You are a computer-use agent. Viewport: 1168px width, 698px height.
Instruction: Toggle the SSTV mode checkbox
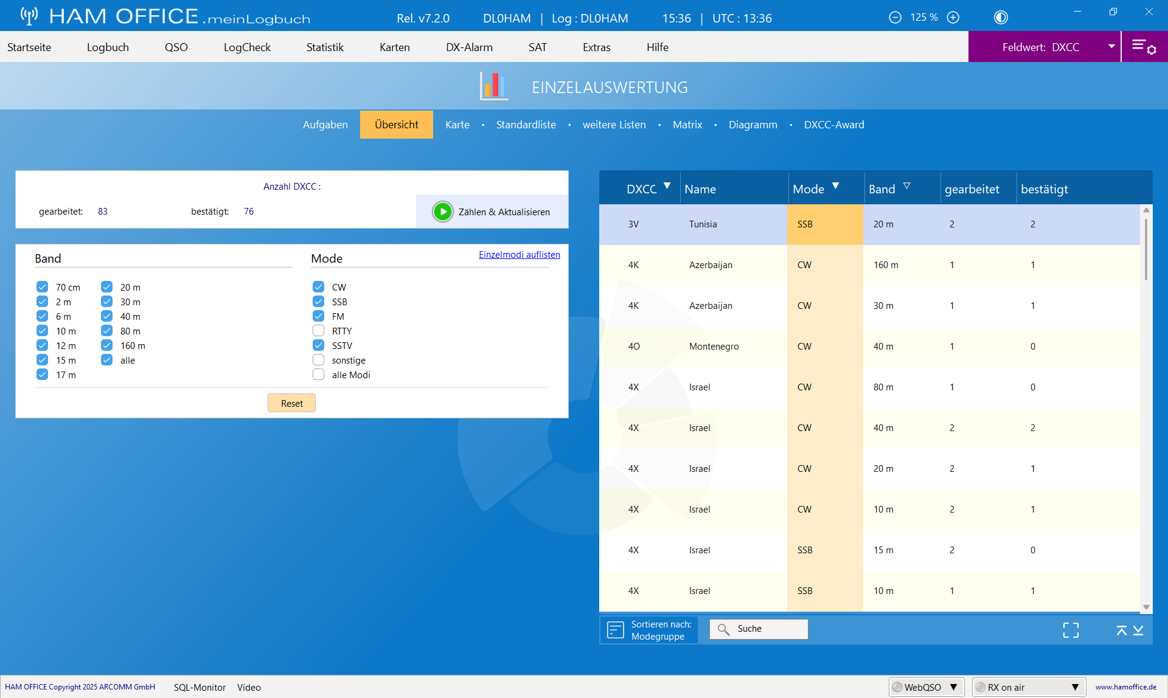click(319, 345)
